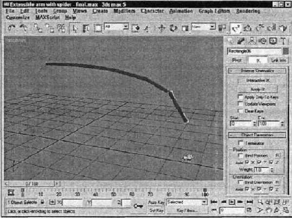This screenshot has height=218, width=292.
Task: Open the MAXScript menu
Action: tap(47, 18)
